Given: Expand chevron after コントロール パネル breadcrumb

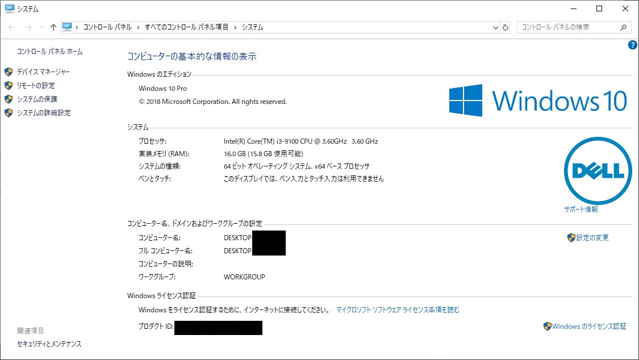Looking at the screenshot, I should pos(138,27).
